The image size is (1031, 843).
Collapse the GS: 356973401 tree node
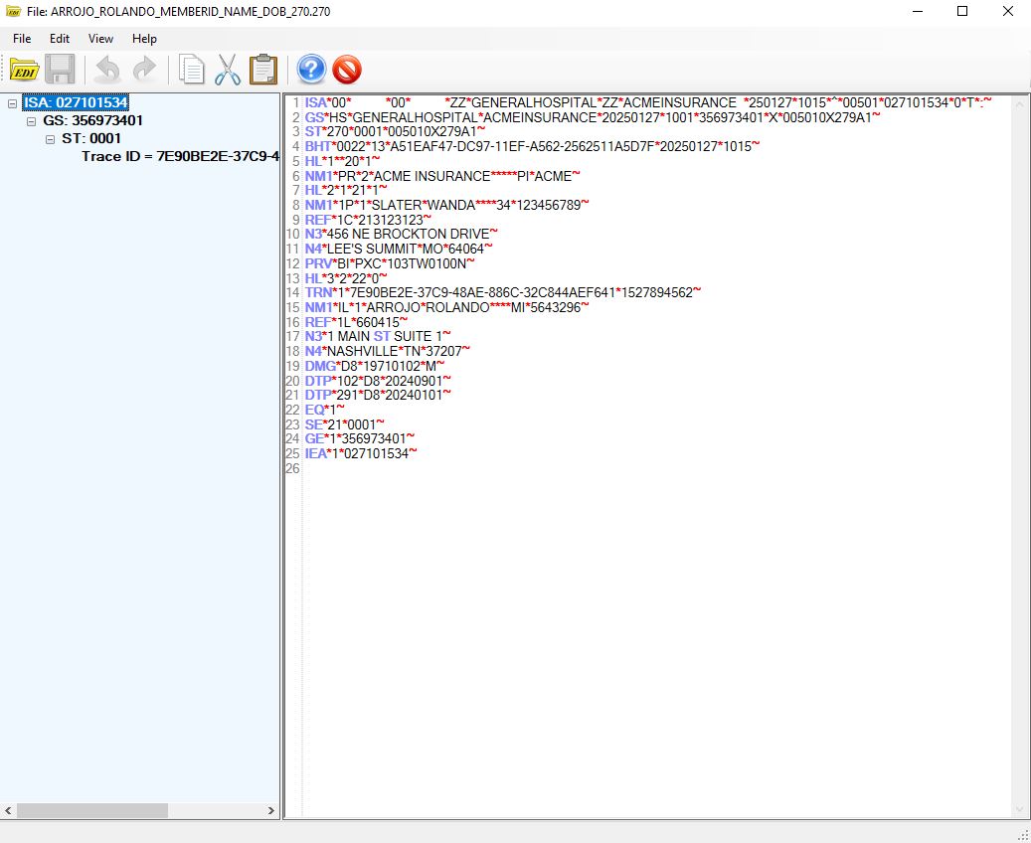(31, 121)
